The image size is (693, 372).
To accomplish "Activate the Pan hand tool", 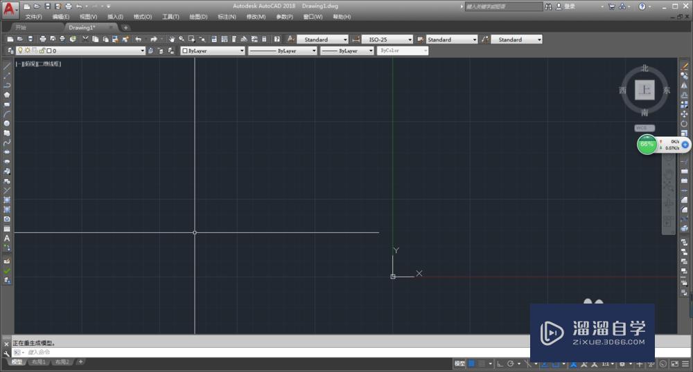I will 171,39.
